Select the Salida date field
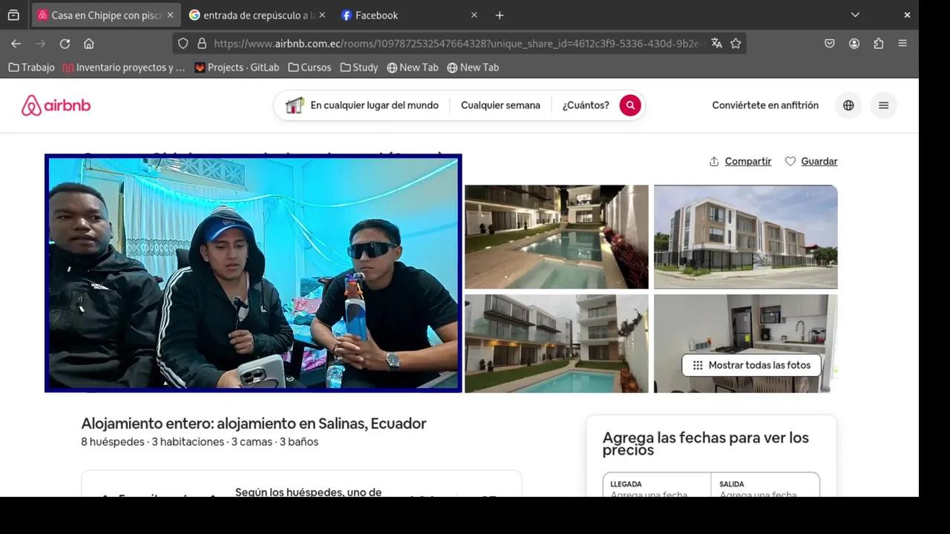This screenshot has width=950, height=534. click(x=765, y=485)
